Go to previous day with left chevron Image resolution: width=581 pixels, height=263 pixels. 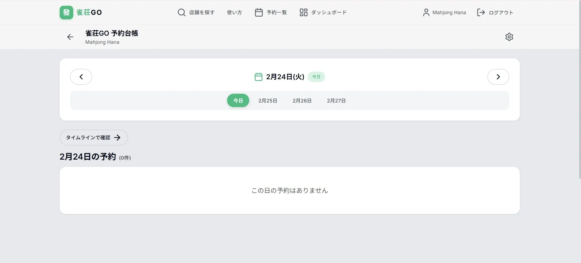click(81, 77)
